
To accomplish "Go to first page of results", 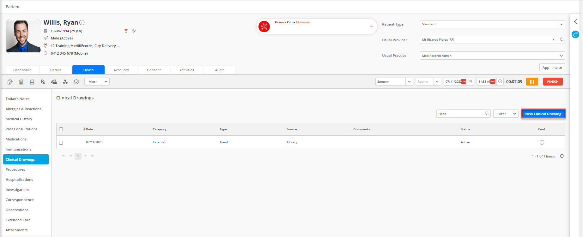I will tap(64, 156).
